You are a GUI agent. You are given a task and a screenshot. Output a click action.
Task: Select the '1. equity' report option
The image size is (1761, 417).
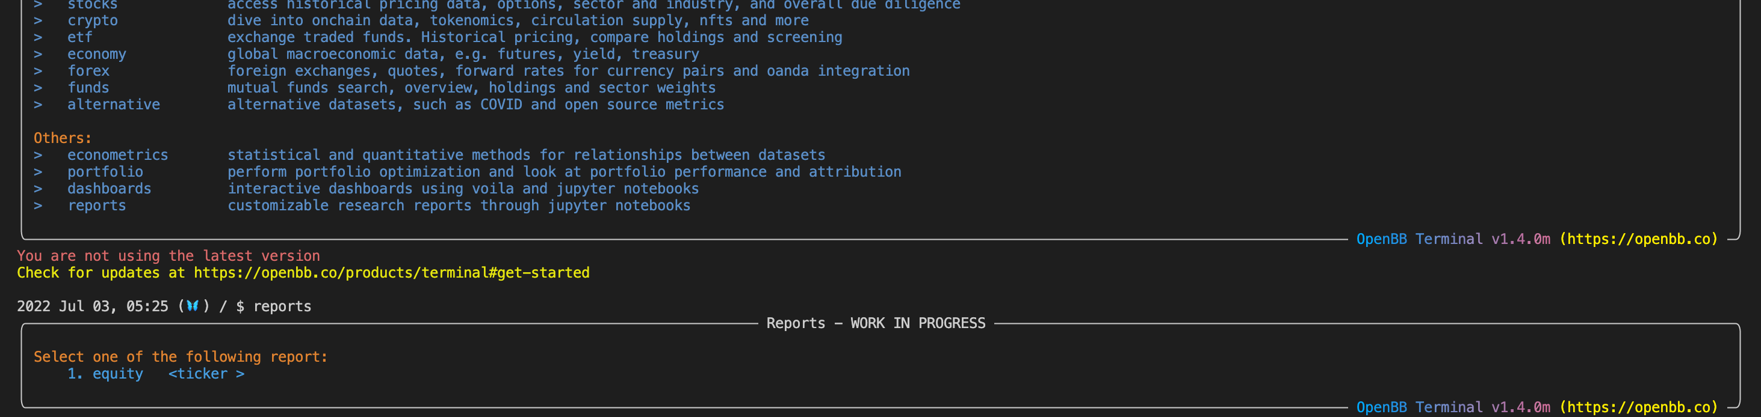[x=105, y=374]
